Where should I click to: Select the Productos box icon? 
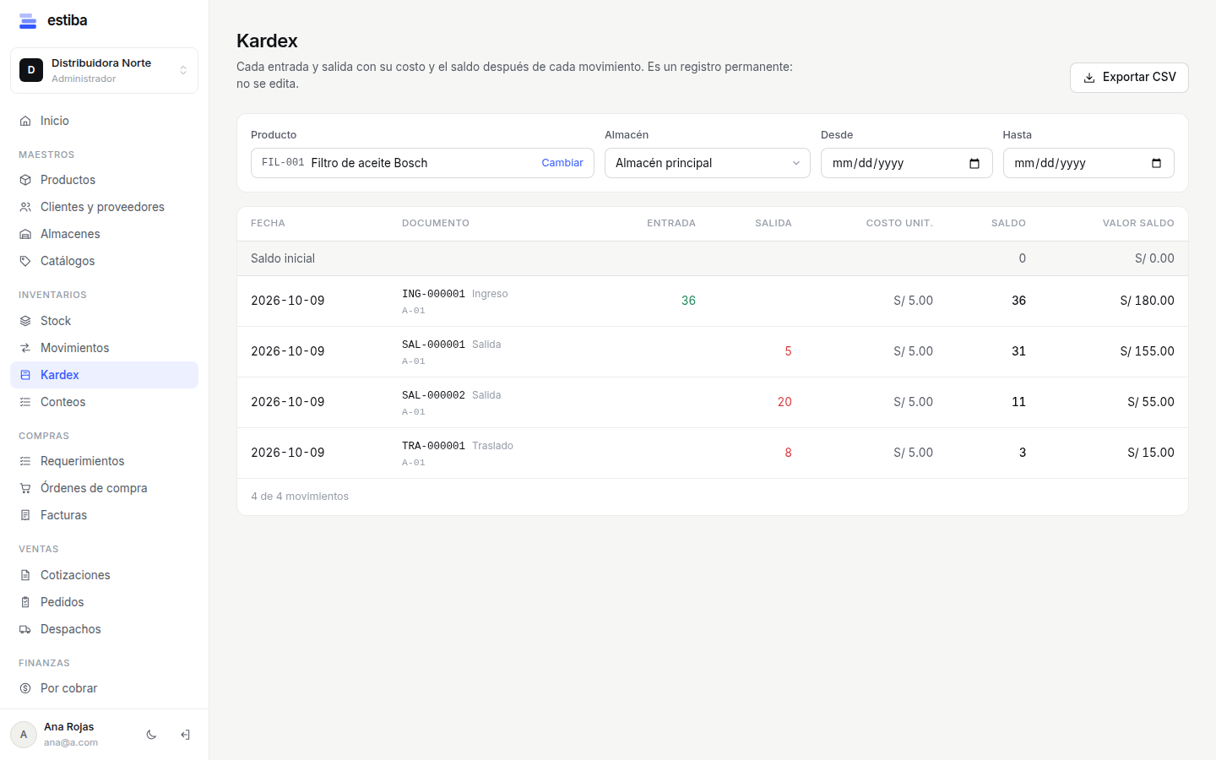[25, 180]
